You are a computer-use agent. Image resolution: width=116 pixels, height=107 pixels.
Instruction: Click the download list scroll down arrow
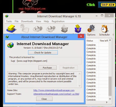(x=110, y=99)
